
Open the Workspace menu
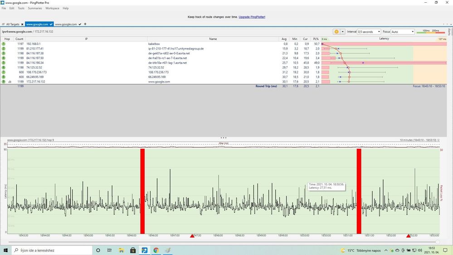coord(52,8)
